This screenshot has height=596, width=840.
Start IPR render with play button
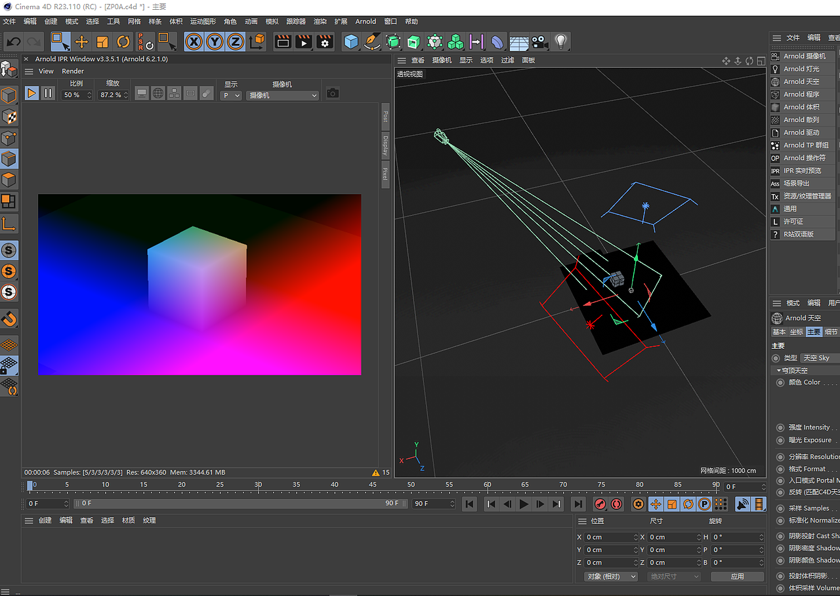tap(31, 93)
